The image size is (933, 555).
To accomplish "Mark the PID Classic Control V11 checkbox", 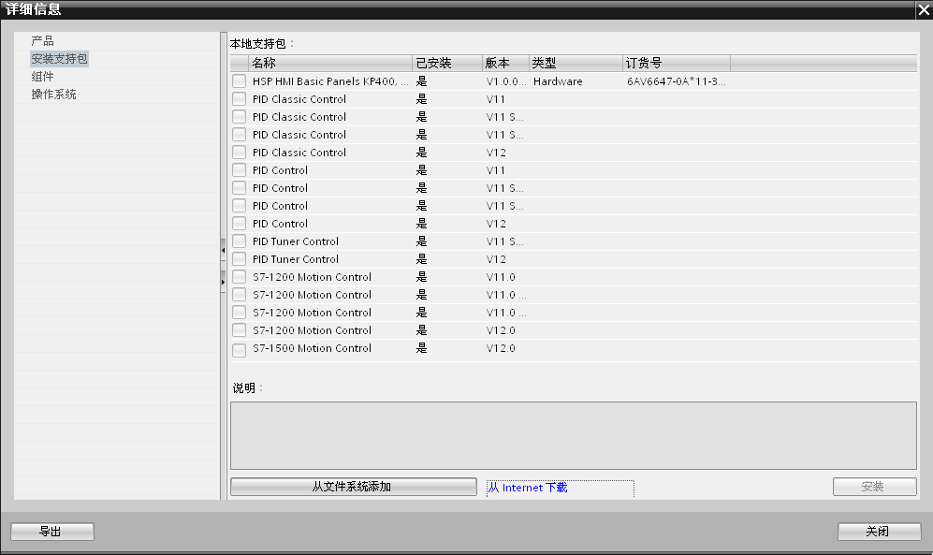I will tap(240, 99).
